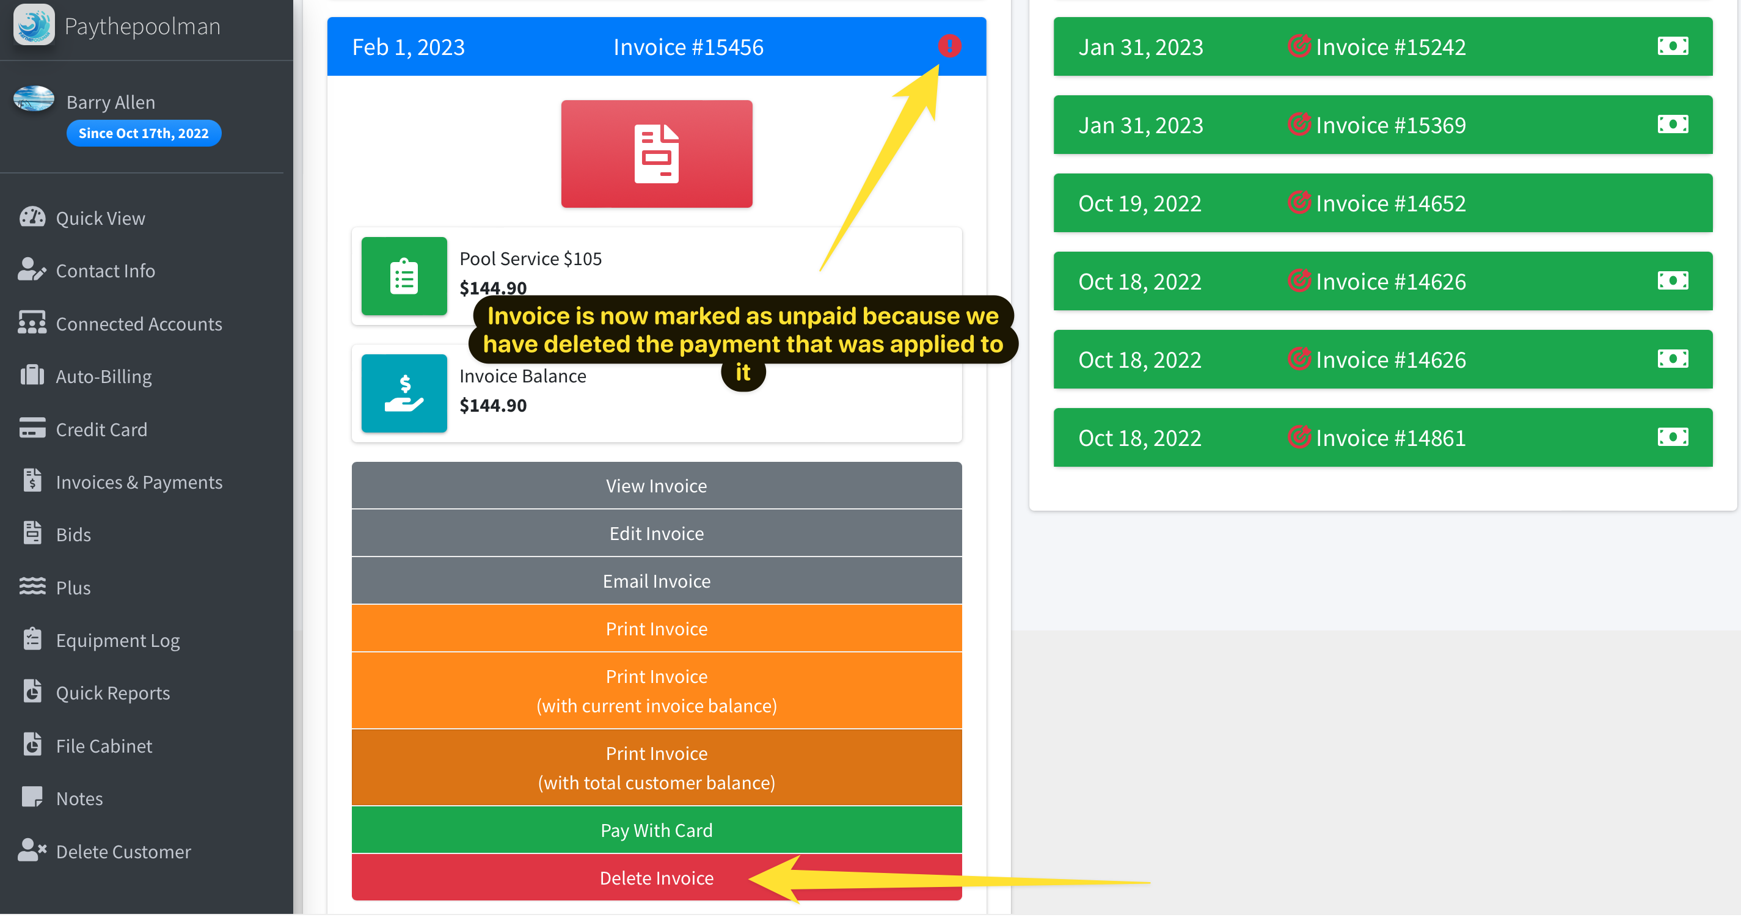Screen dimensions: 1741x920
Task: Open Quick View from the sidebar
Action: (x=100, y=218)
